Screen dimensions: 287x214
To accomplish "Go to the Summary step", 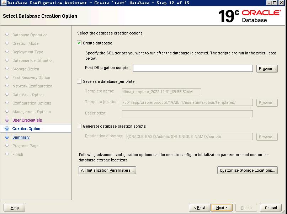I will pyautogui.click(x=21, y=137).
